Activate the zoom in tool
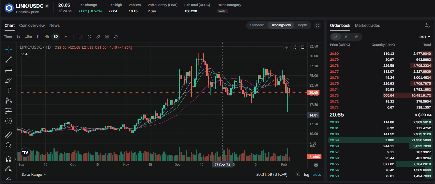This screenshot has width=435, height=184. click(9, 145)
